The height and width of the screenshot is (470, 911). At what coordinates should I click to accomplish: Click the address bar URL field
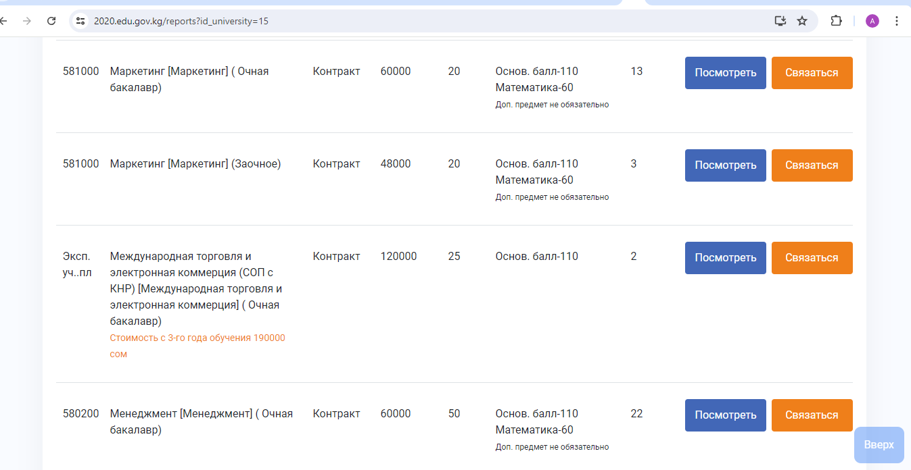click(x=406, y=21)
